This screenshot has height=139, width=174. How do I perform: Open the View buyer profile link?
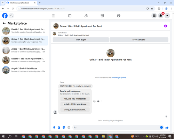coord(119,77)
